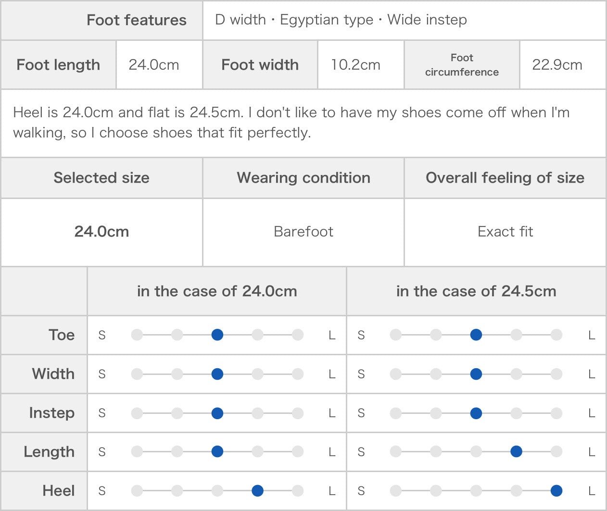Image resolution: width=607 pixels, height=511 pixels.
Task: Select the filled Instep dot for 24.5cm
Action: pos(476,413)
